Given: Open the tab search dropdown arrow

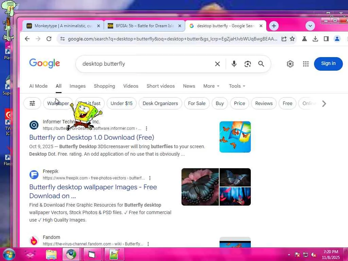Looking at the screenshot, I should coord(310,26).
